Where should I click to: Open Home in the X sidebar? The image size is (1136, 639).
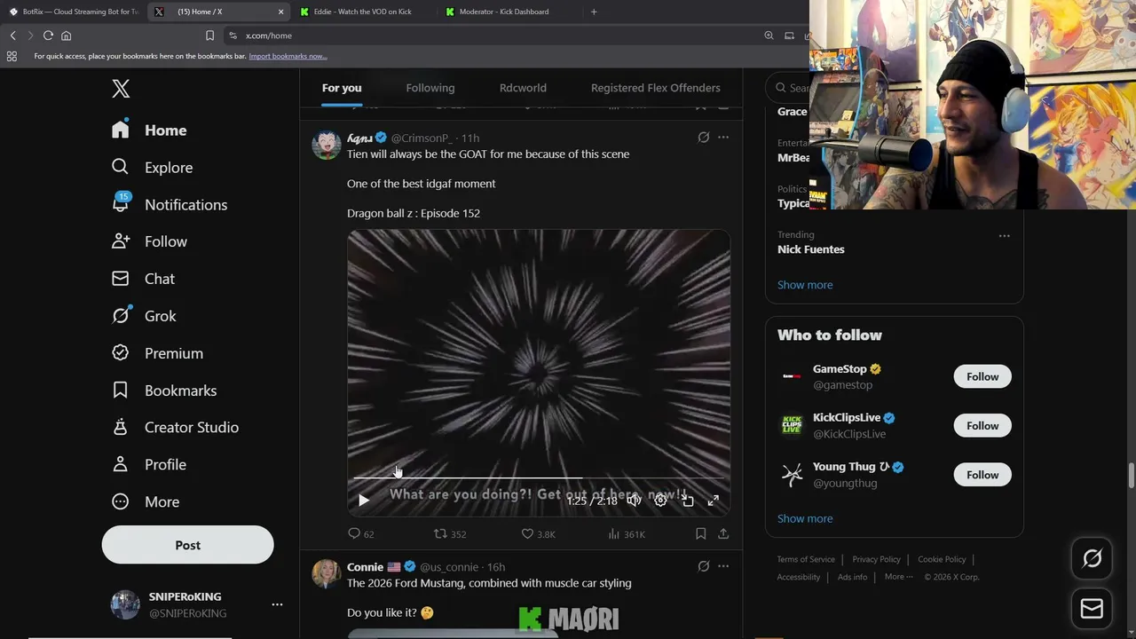point(149,130)
